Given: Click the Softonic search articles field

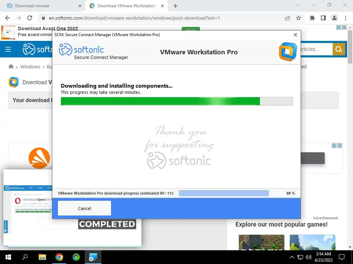Looking at the screenshot, I should point(316,49).
